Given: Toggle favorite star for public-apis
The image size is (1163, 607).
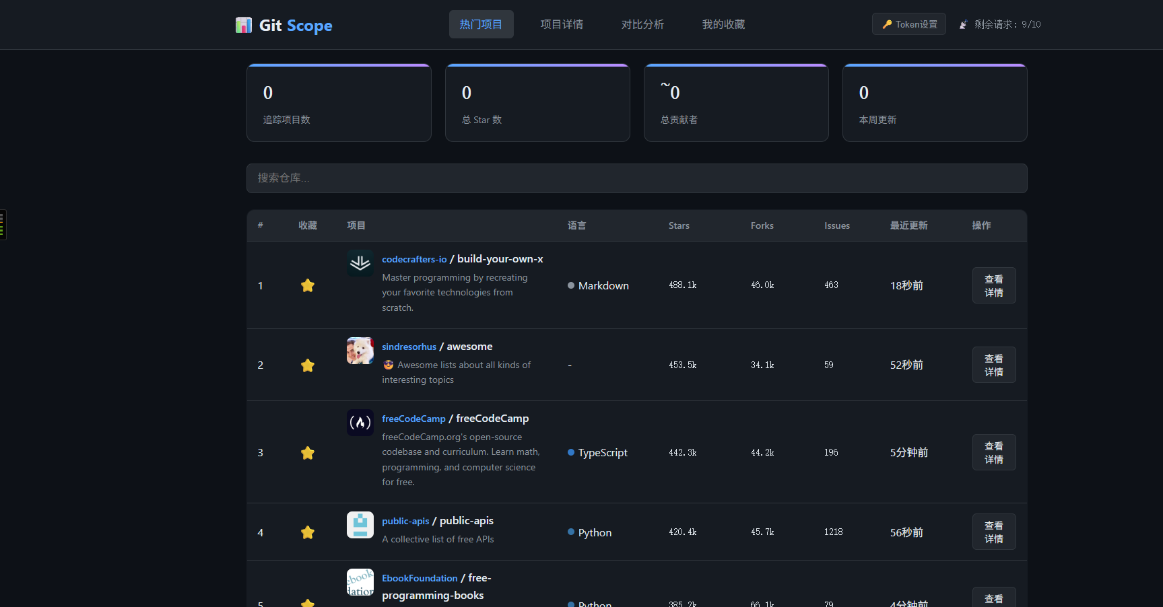Looking at the screenshot, I should coord(308,532).
